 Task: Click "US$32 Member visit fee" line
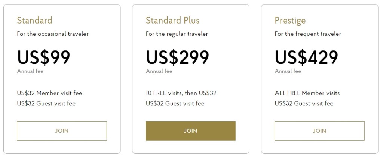(x=49, y=93)
